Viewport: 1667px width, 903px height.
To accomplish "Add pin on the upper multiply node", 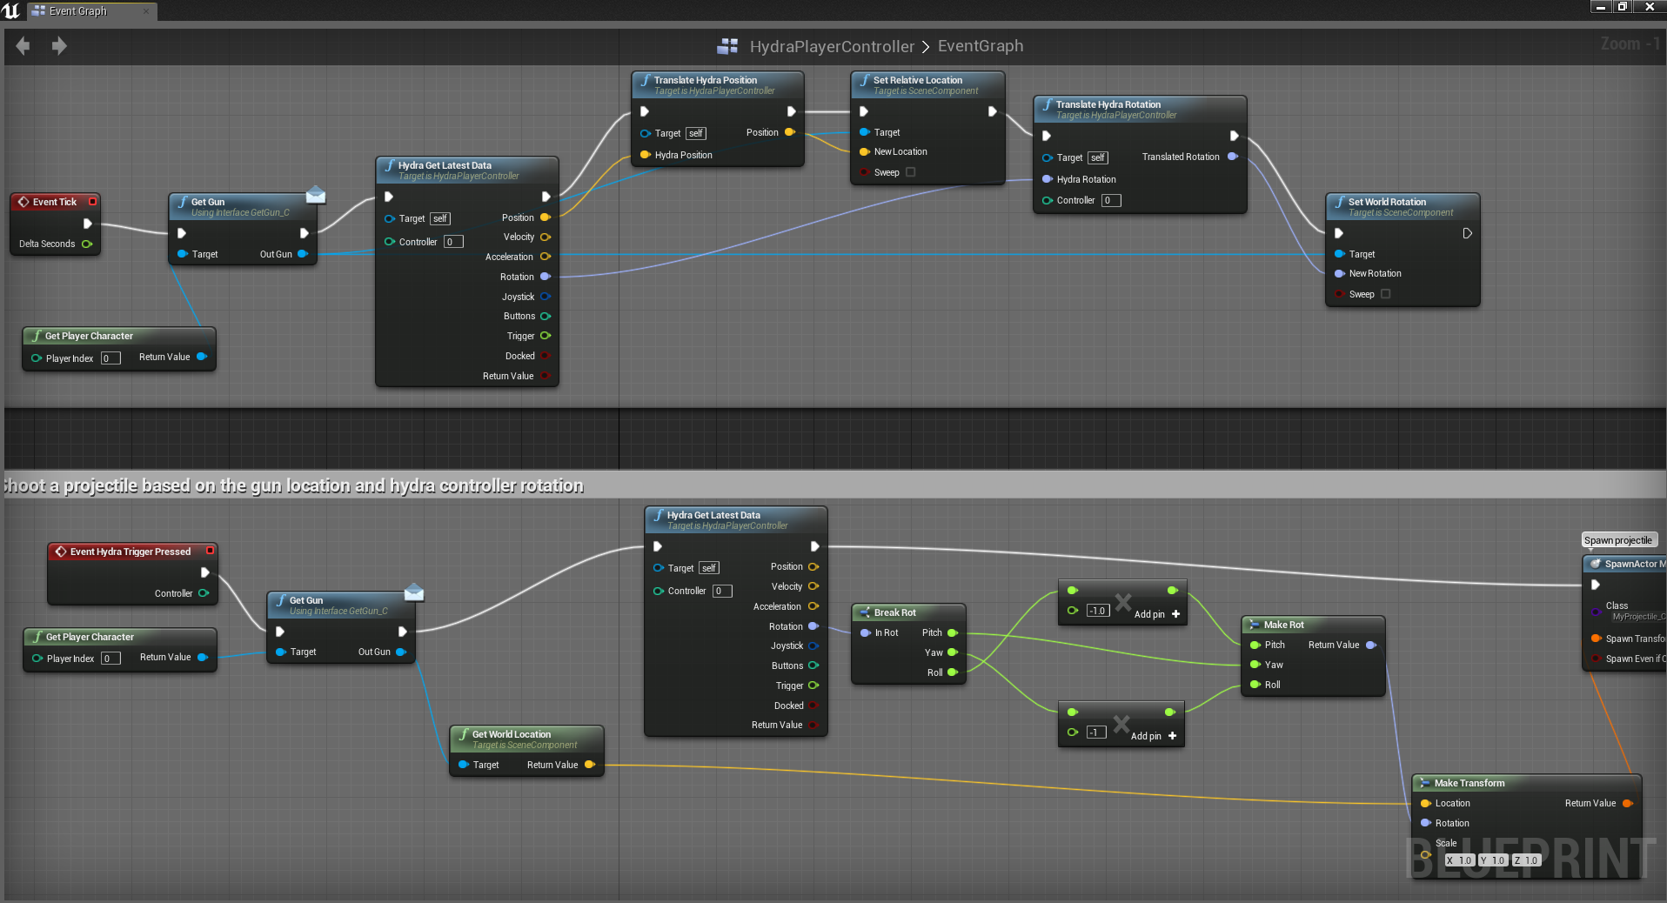I will point(1157,614).
